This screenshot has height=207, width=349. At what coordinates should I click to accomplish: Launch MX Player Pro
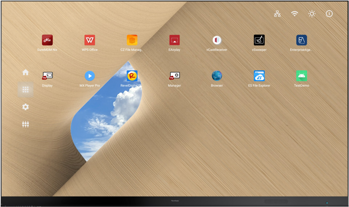[x=89, y=76]
